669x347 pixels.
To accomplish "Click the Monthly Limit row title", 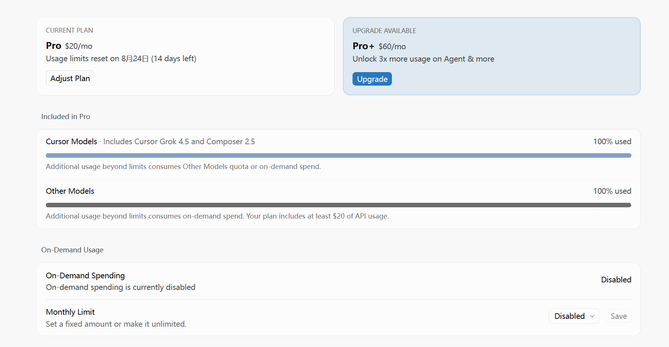I will [x=70, y=312].
